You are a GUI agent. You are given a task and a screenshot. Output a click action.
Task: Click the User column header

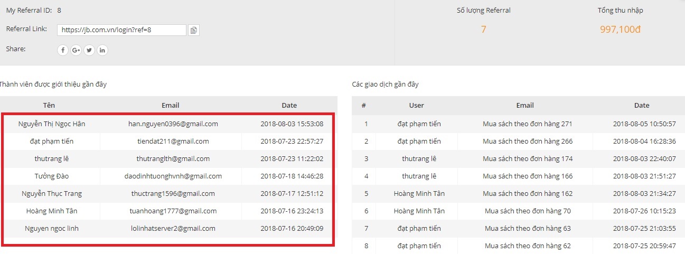coord(417,105)
